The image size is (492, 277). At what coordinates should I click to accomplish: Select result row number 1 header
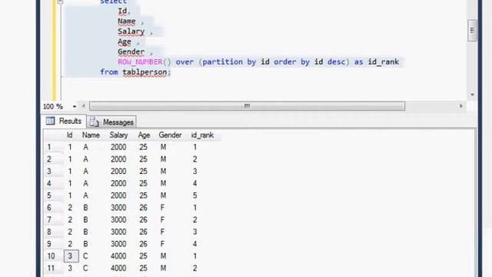(x=53, y=147)
